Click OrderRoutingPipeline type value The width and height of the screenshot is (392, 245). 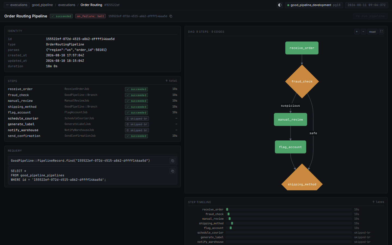click(x=65, y=44)
